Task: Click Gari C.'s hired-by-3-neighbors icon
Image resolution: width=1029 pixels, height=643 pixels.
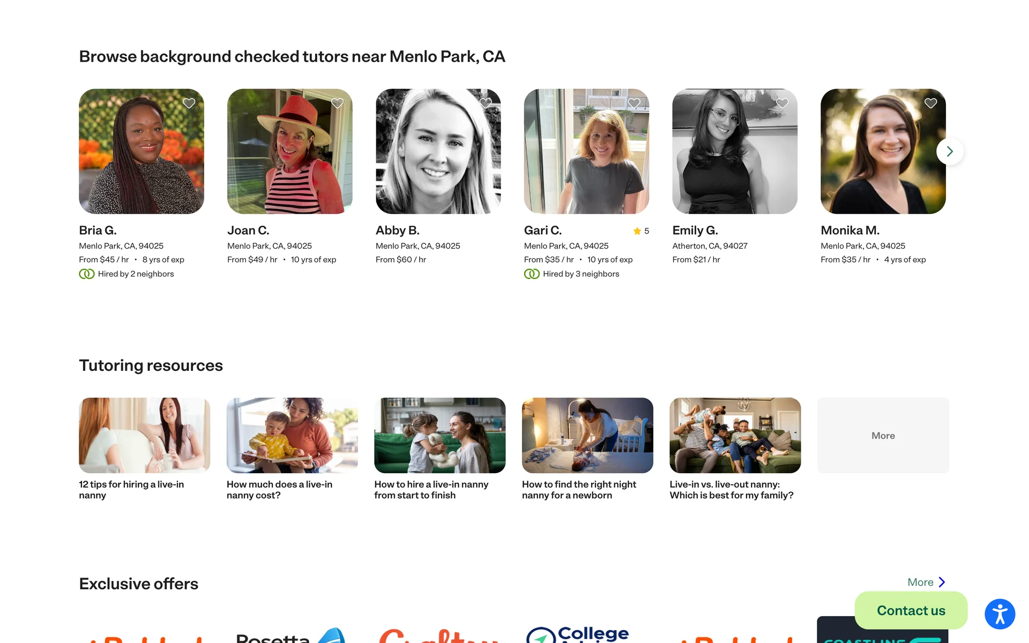Action: click(532, 274)
